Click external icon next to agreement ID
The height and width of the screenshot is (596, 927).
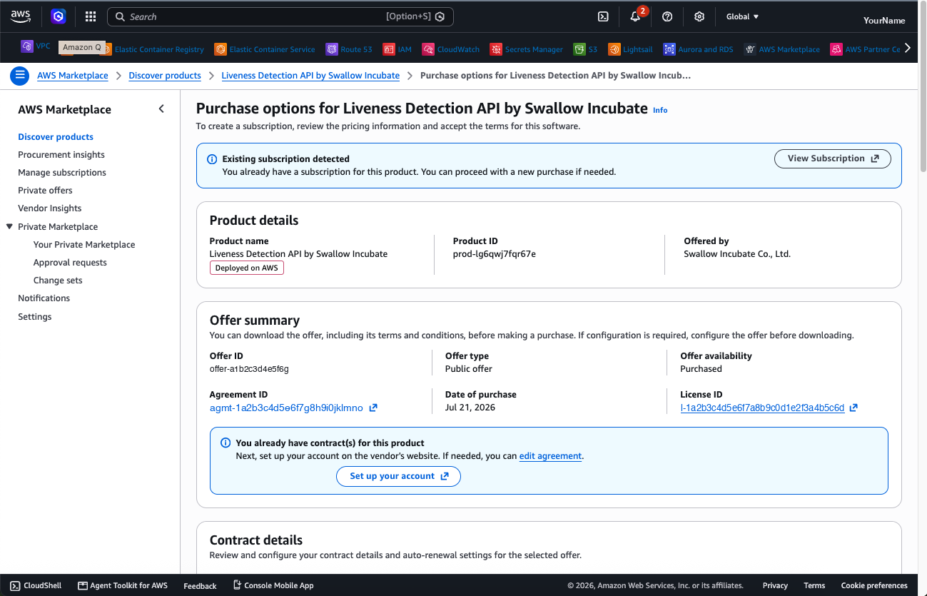coord(373,408)
